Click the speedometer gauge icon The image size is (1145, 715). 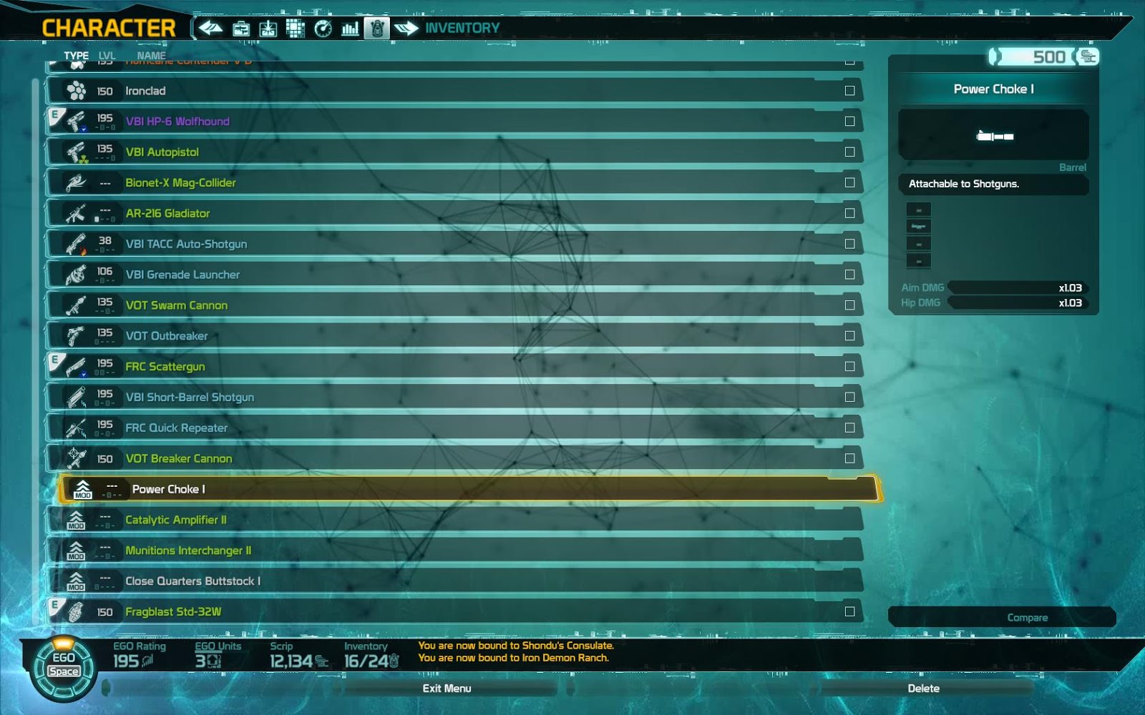(x=323, y=29)
